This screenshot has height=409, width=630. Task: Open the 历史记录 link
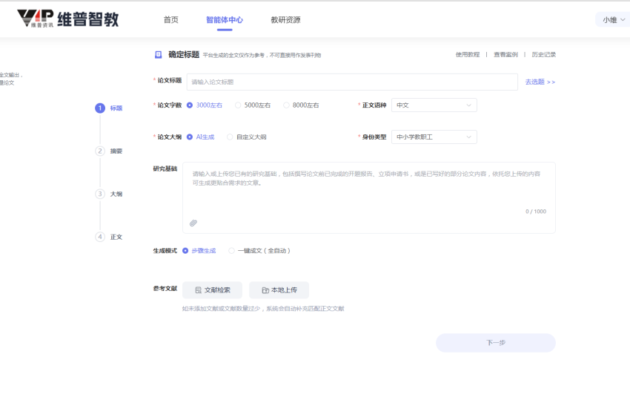[x=543, y=55]
